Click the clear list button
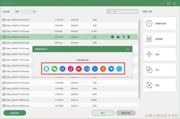 point(126,113)
